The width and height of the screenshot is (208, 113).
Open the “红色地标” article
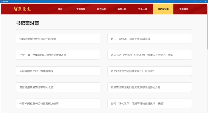tap(149, 55)
